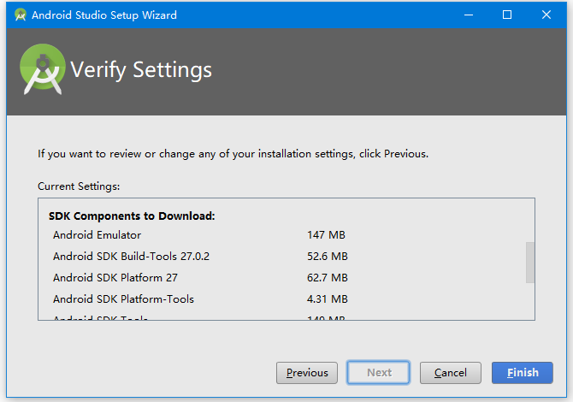573x402 pixels.
Task: Minimize the Setup Wizard window
Action: pos(468,15)
